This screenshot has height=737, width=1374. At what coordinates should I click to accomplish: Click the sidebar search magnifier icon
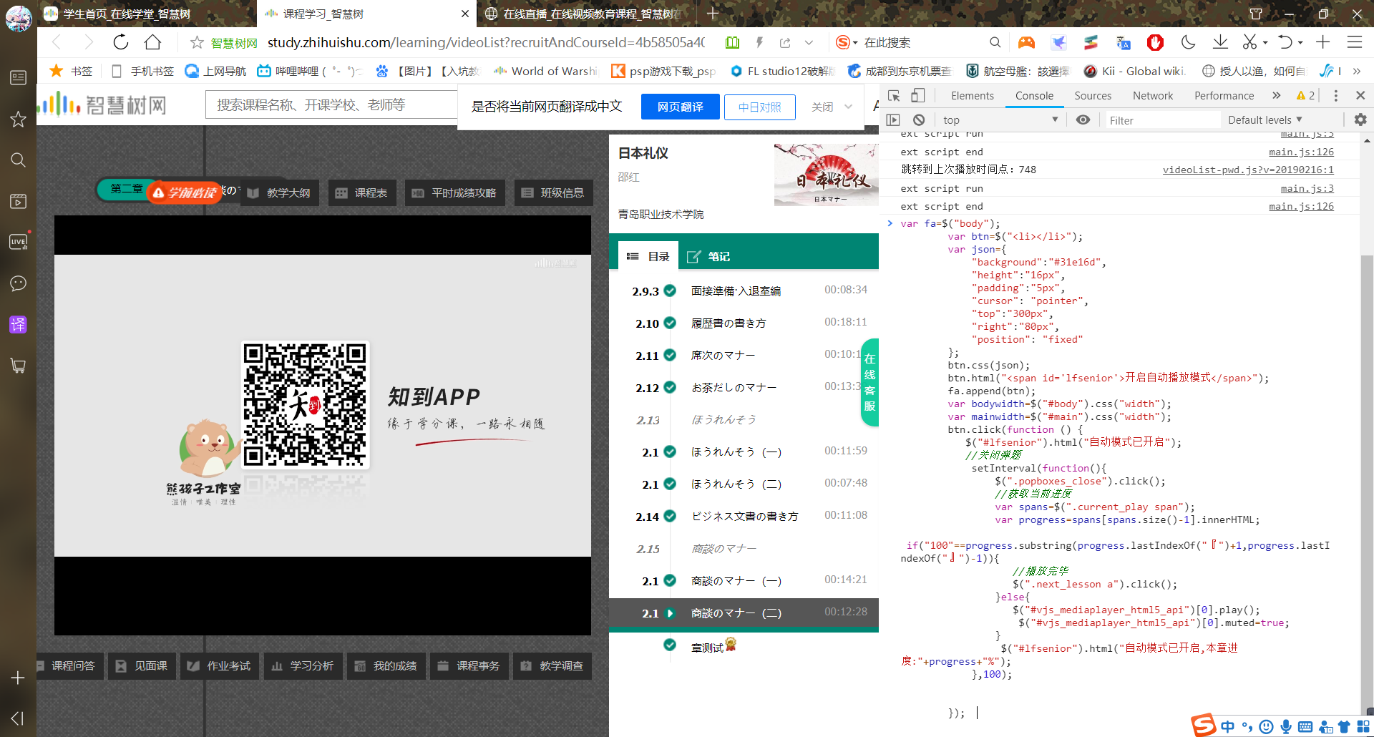click(19, 160)
